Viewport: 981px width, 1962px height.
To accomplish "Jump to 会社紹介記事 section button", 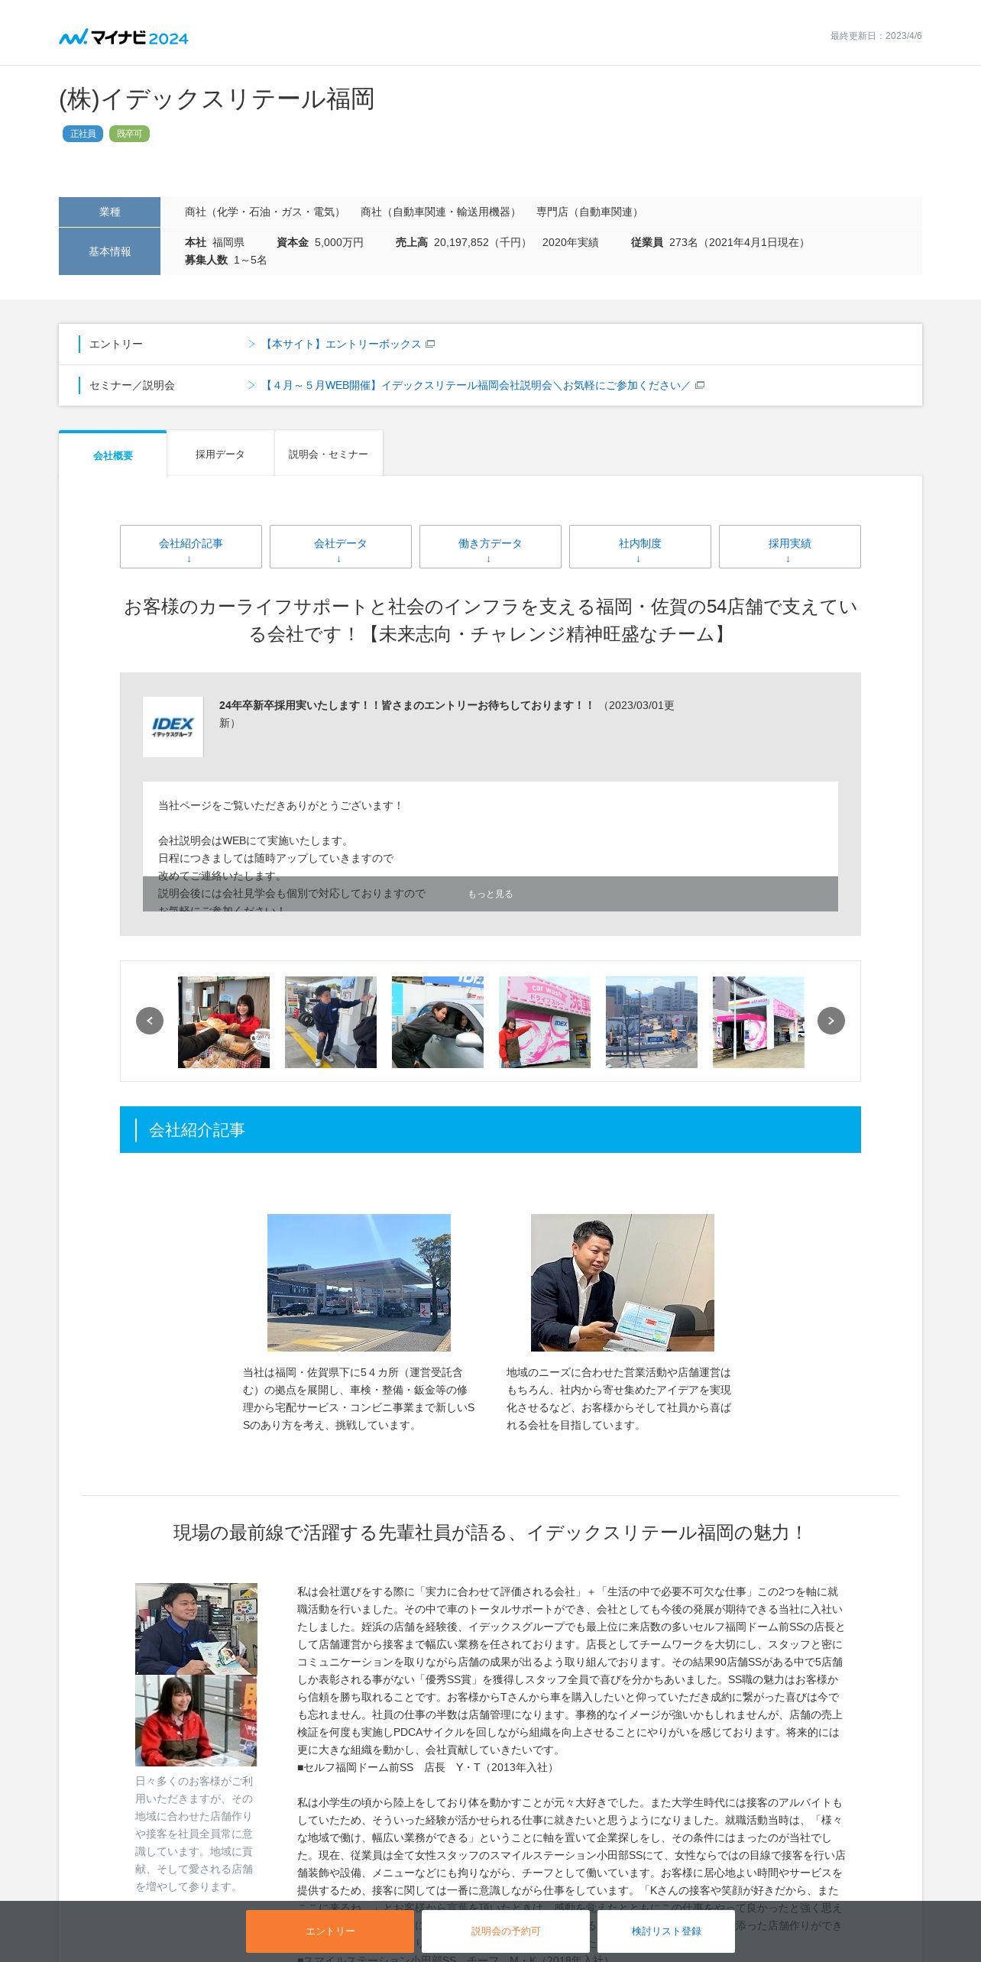I will pyautogui.click(x=191, y=546).
